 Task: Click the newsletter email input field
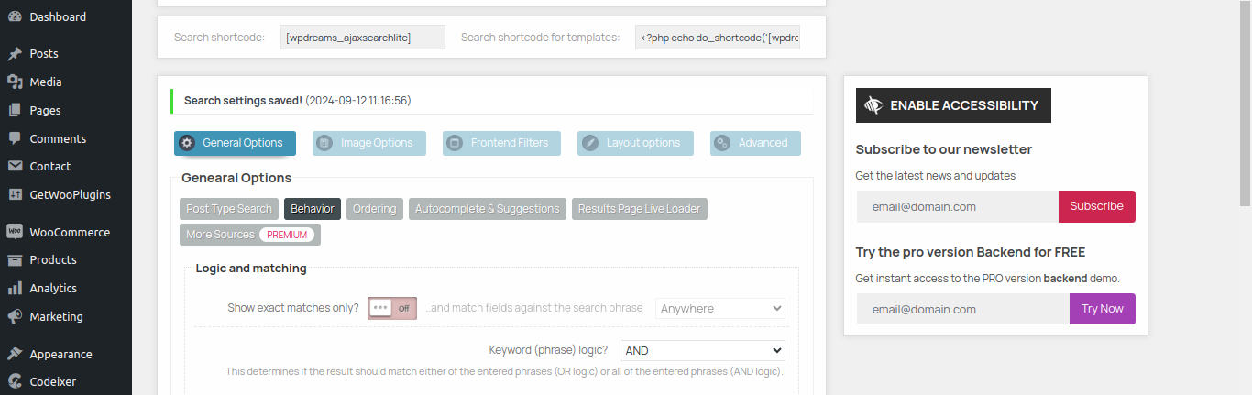tap(958, 206)
